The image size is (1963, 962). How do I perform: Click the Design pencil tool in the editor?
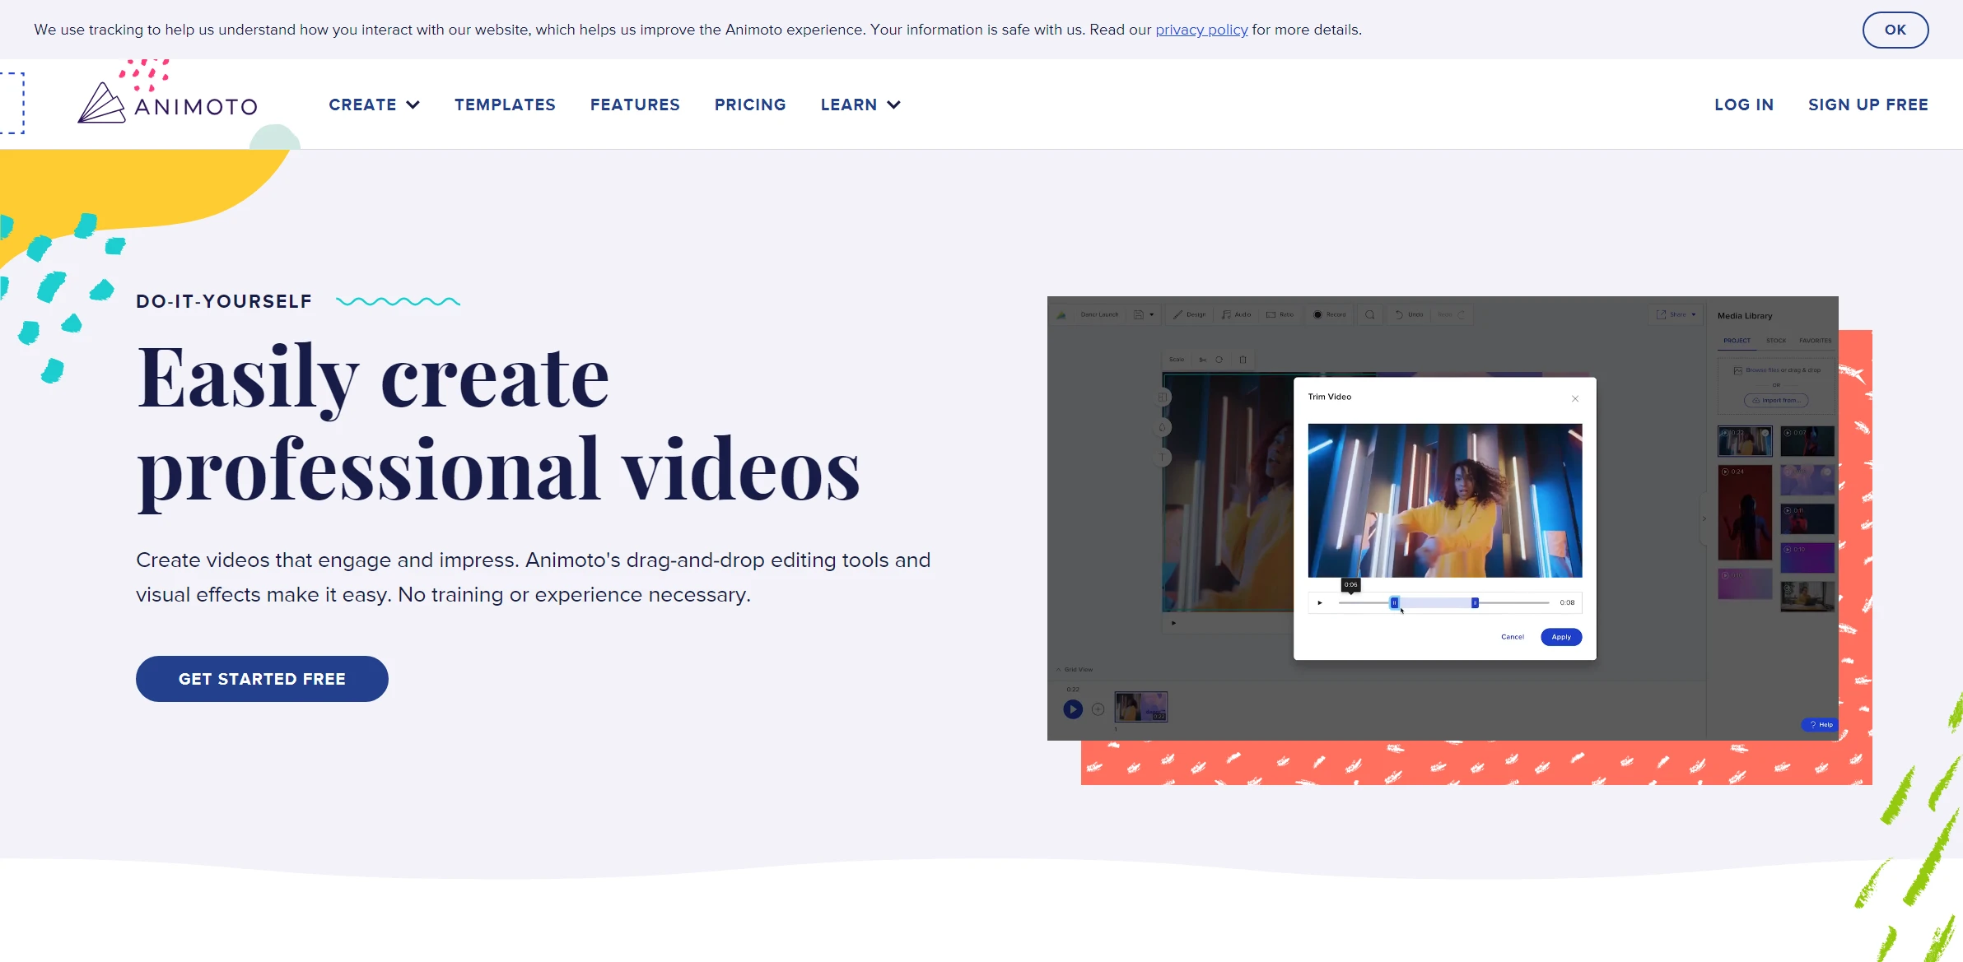pyautogui.click(x=1189, y=314)
